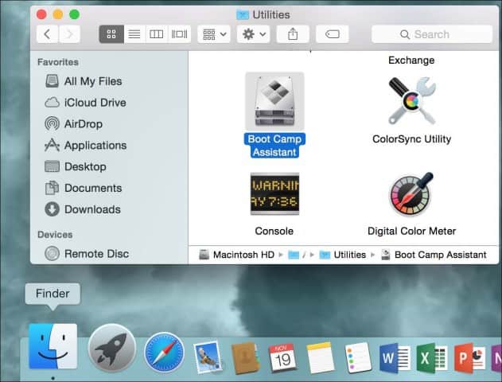Select the Console app icon
This screenshot has width=502, height=382.
(x=274, y=193)
